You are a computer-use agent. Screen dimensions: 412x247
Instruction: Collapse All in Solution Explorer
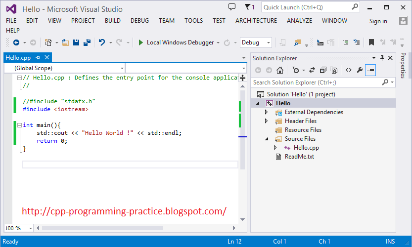(323, 70)
